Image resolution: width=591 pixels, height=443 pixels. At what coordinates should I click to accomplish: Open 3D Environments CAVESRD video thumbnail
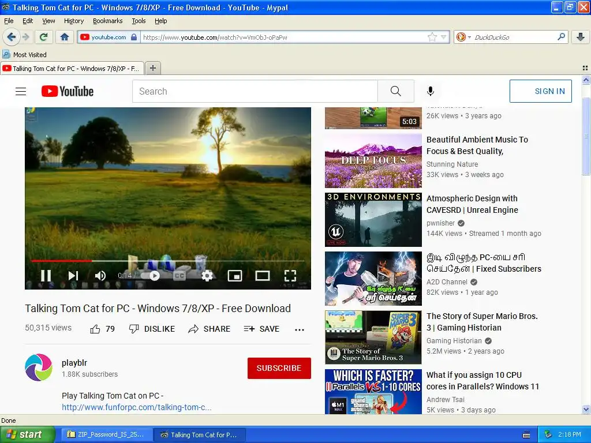point(373,220)
